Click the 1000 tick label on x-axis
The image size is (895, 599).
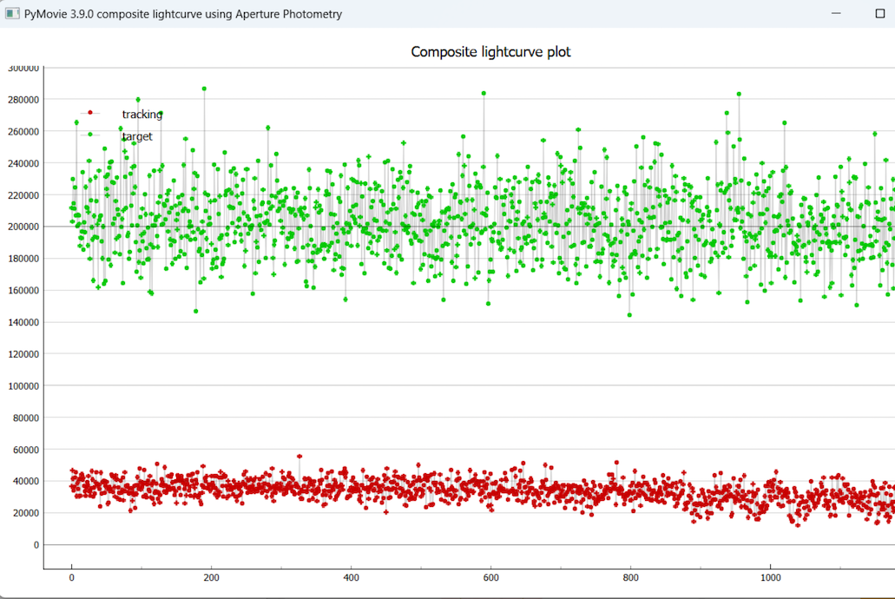pos(769,576)
